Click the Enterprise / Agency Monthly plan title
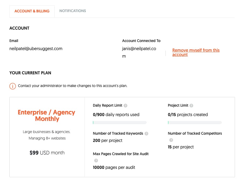Image resolution: width=239 pixels, height=181 pixels. click(x=47, y=116)
